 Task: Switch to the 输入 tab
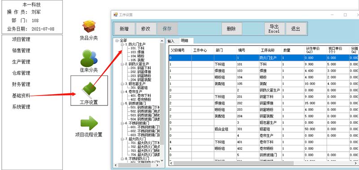coord(171,41)
